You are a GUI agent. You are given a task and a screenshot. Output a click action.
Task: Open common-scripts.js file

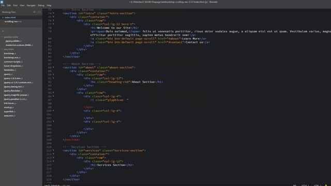[13, 62]
